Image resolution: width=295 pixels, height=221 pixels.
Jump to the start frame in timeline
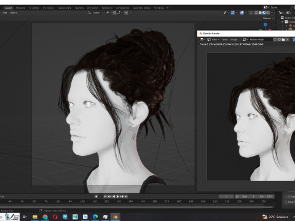105,196
